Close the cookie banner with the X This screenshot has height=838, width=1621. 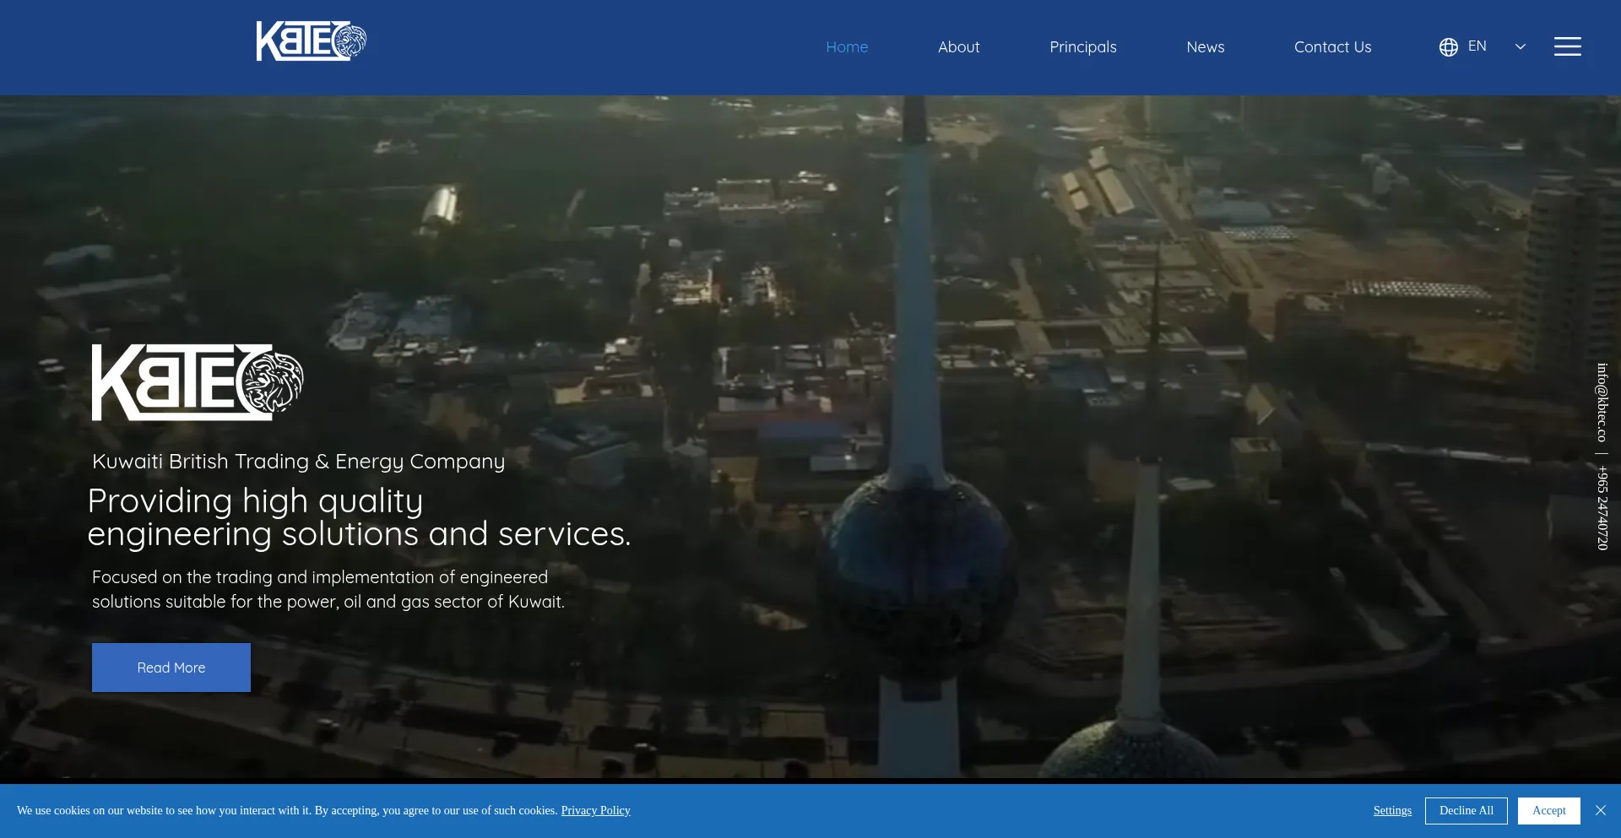tap(1601, 810)
